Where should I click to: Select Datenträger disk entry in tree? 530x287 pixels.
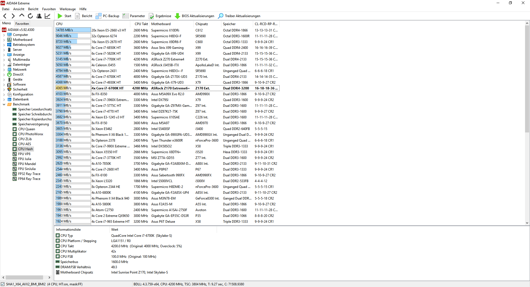click(x=21, y=65)
